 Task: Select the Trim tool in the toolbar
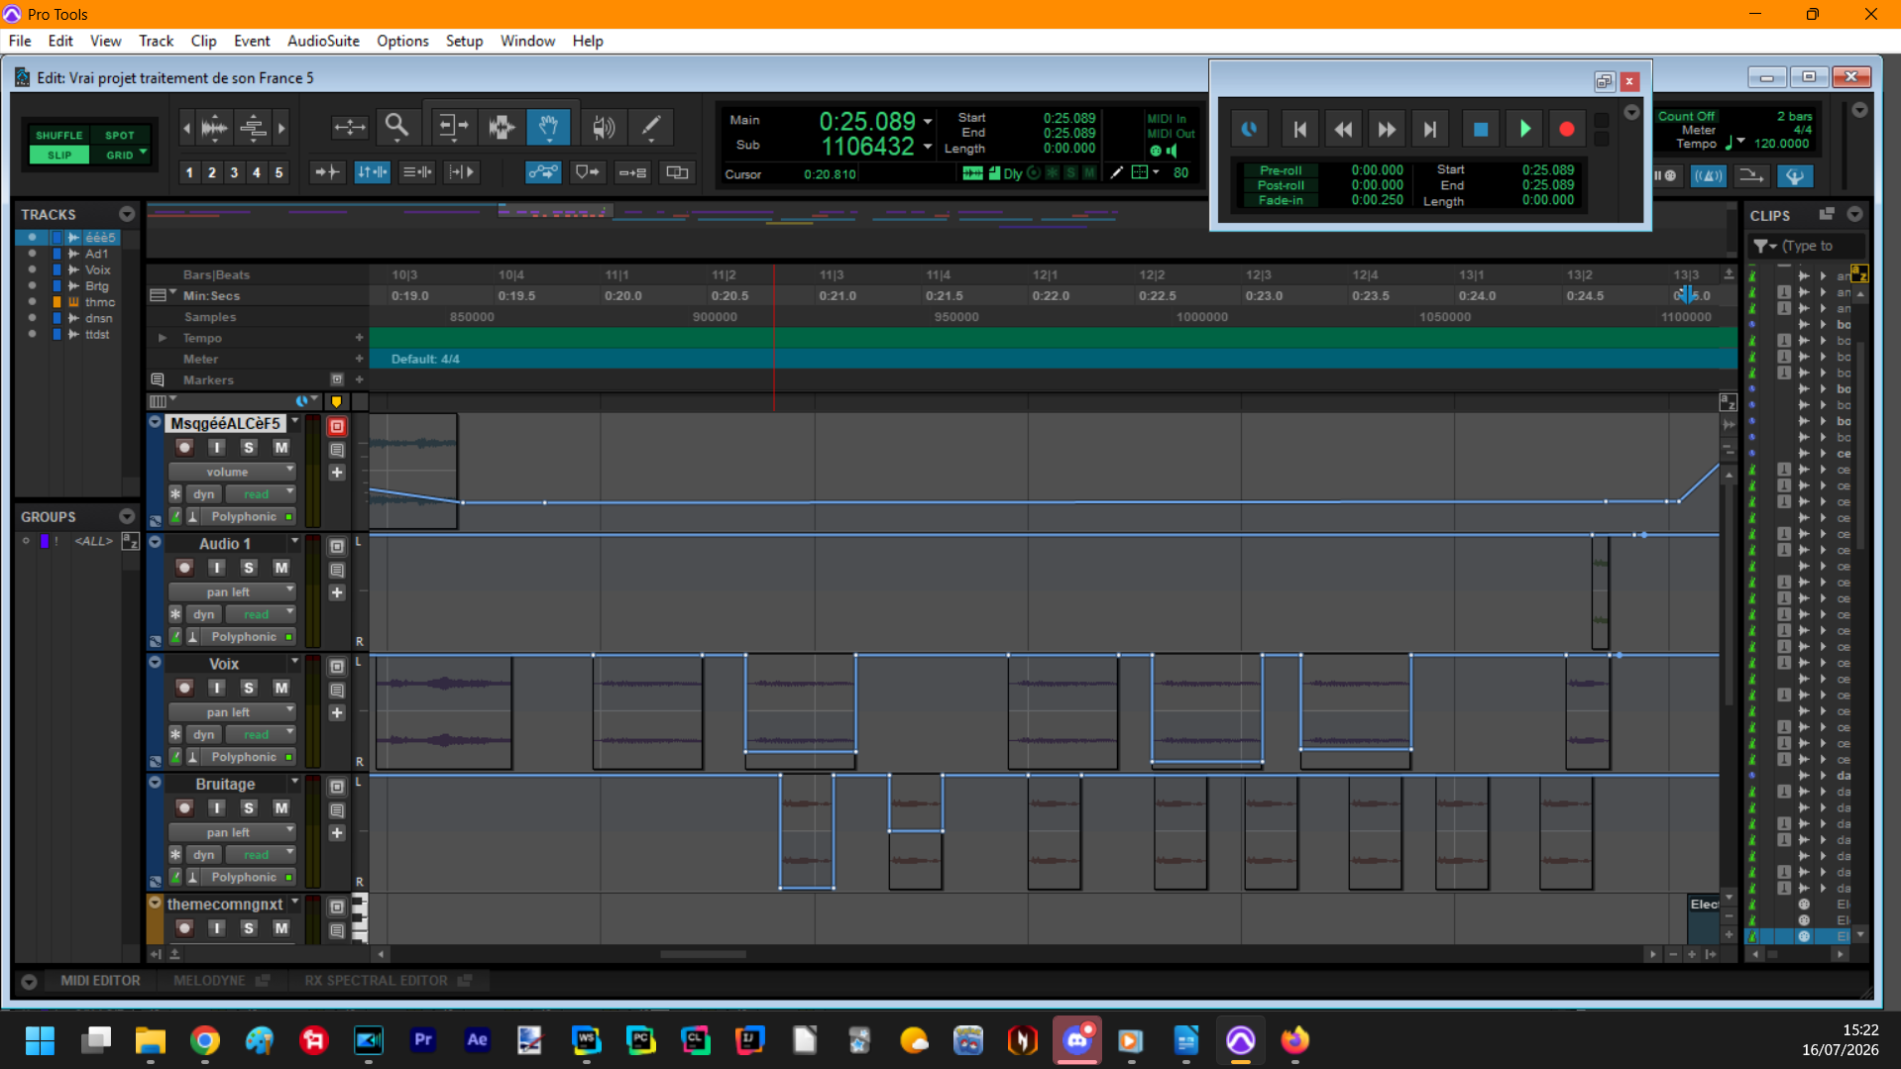(452, 126)
